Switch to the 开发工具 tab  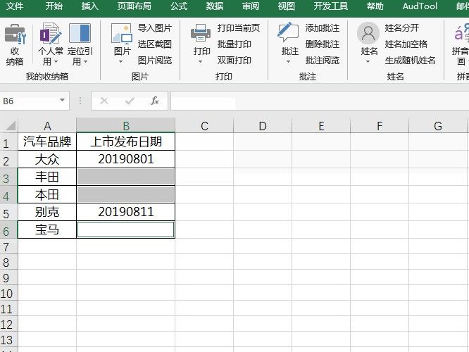coord(331,6)
